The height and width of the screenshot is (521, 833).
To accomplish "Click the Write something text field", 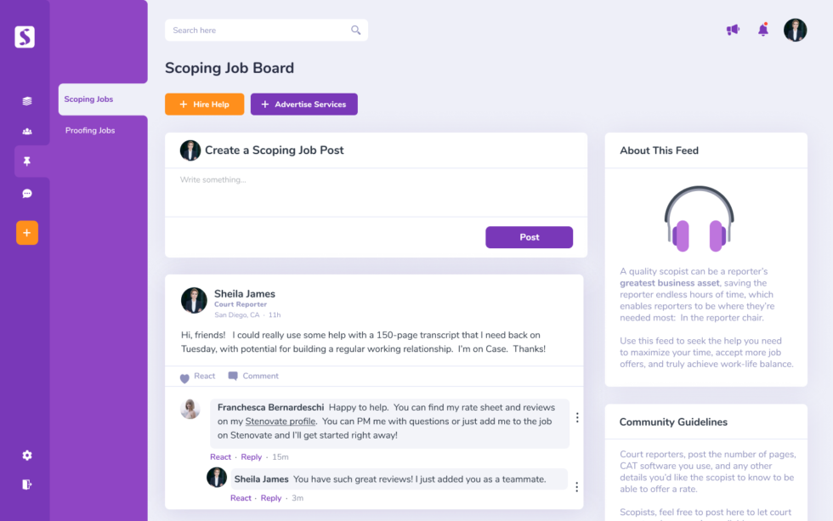I will tap(375, 191).
